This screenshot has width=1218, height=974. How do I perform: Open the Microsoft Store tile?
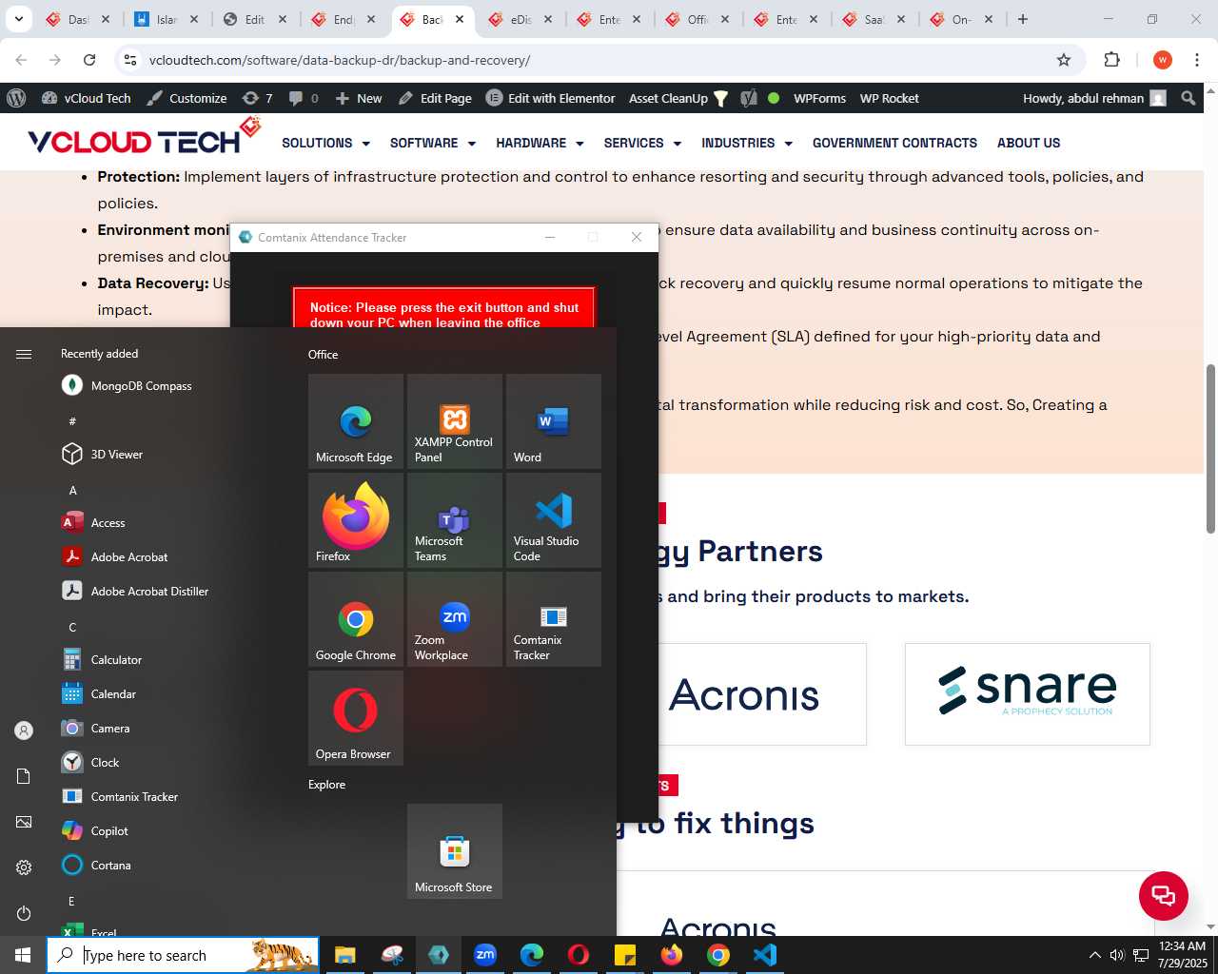tap(454, 851)
